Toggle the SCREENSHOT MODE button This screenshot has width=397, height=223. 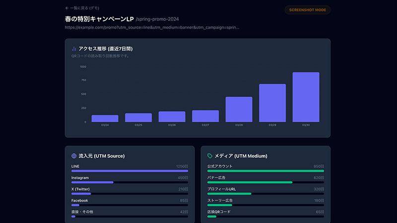(307, 10)
